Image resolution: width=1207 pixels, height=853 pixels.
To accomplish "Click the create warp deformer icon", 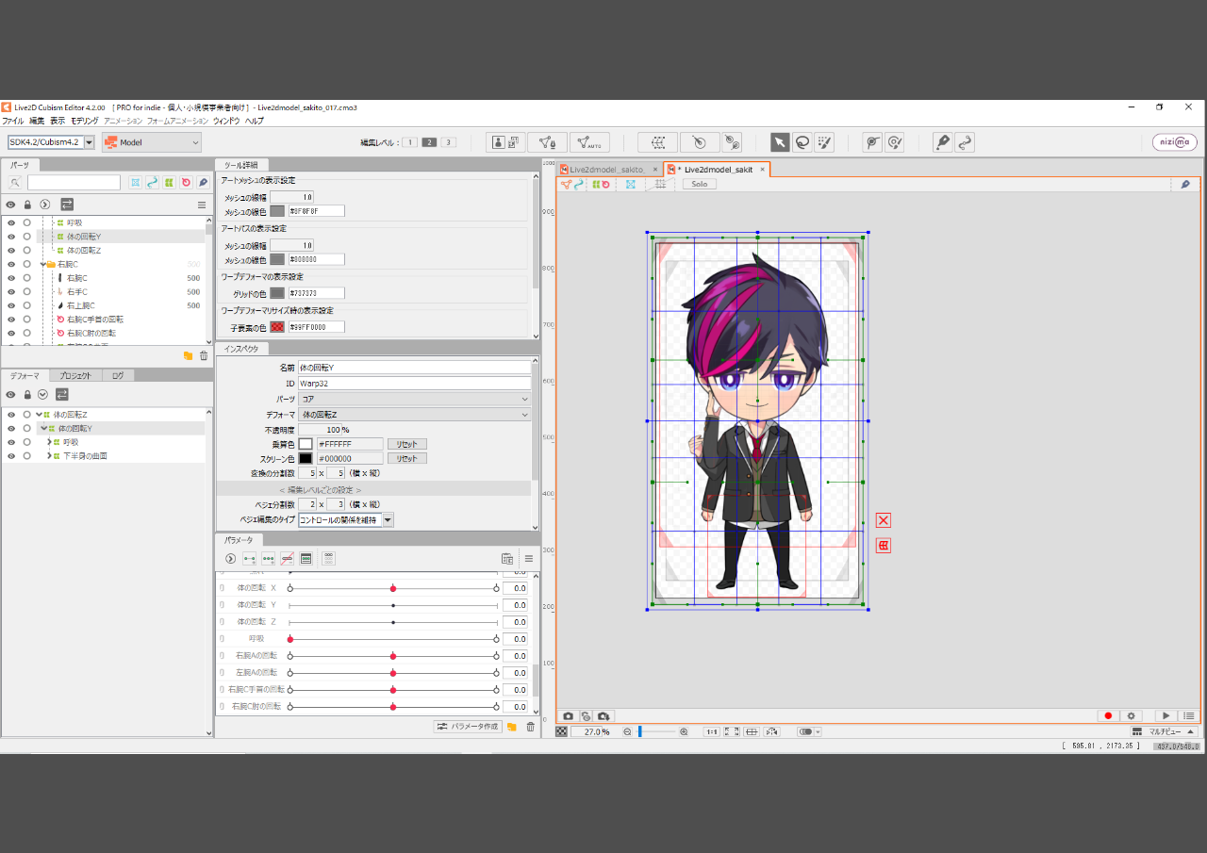I will pos(657,142).
